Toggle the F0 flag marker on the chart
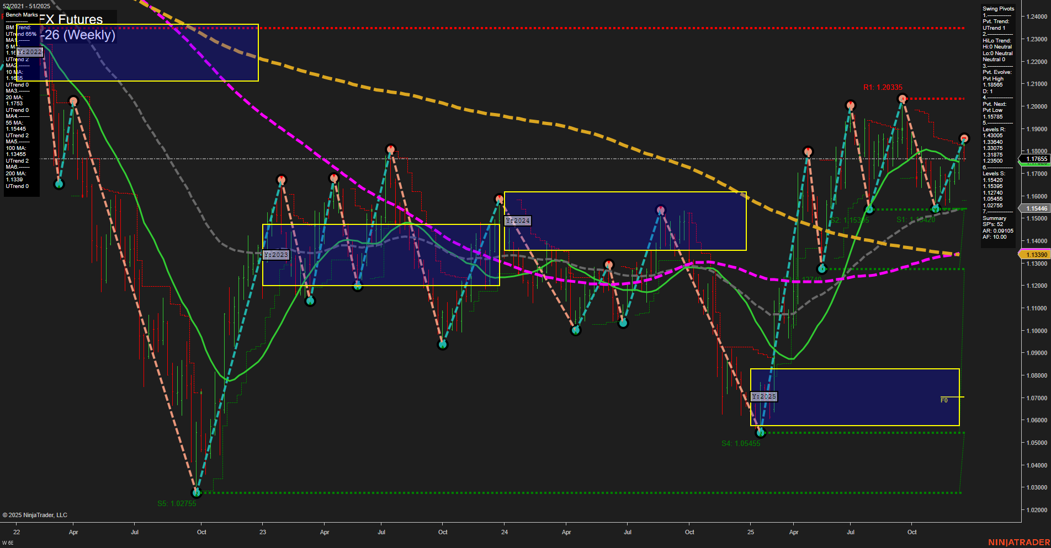1051x548 pixels. [944, 401]
